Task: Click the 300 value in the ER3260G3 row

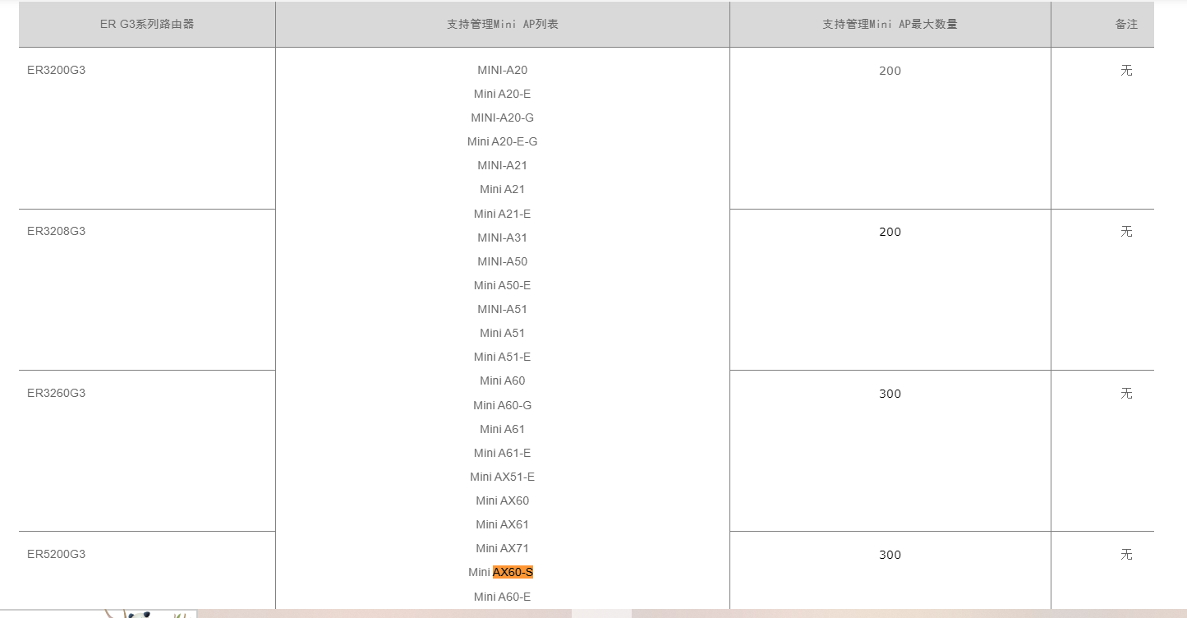Action: [x=890, y=394]
